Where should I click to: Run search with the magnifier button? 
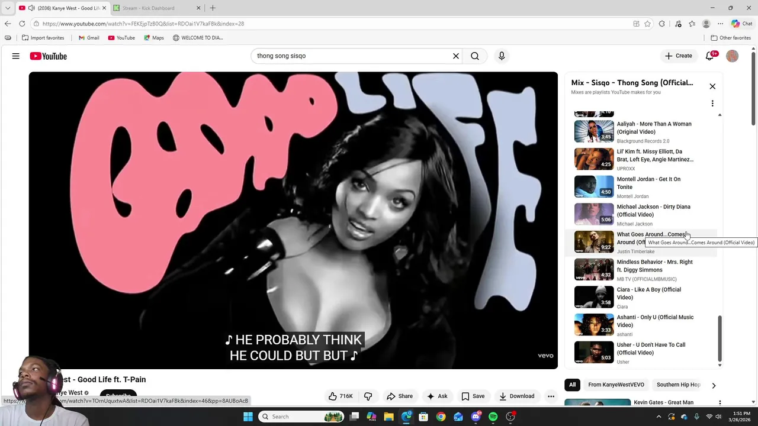pos(475,56)
